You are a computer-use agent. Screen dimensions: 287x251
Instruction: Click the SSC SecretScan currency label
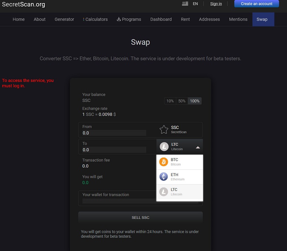pyautogui.click(x=179, y=130)
